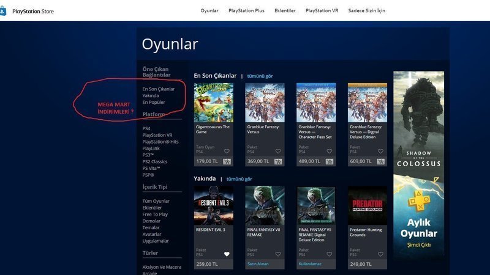This screenshot has width=490, height=275.
Task: Open Sadece Sizin İçin menu item
Action: click(366, 10)
